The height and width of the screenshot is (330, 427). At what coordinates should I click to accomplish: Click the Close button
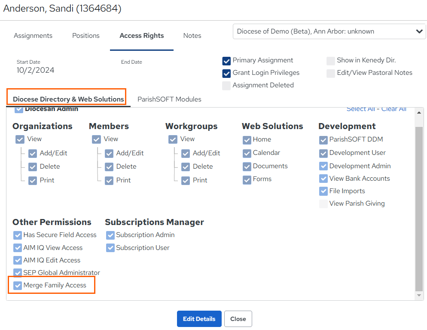pos(238,319)
